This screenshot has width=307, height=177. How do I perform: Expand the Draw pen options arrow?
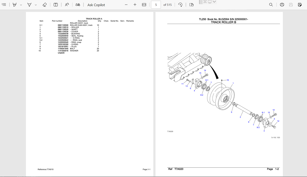36,5
